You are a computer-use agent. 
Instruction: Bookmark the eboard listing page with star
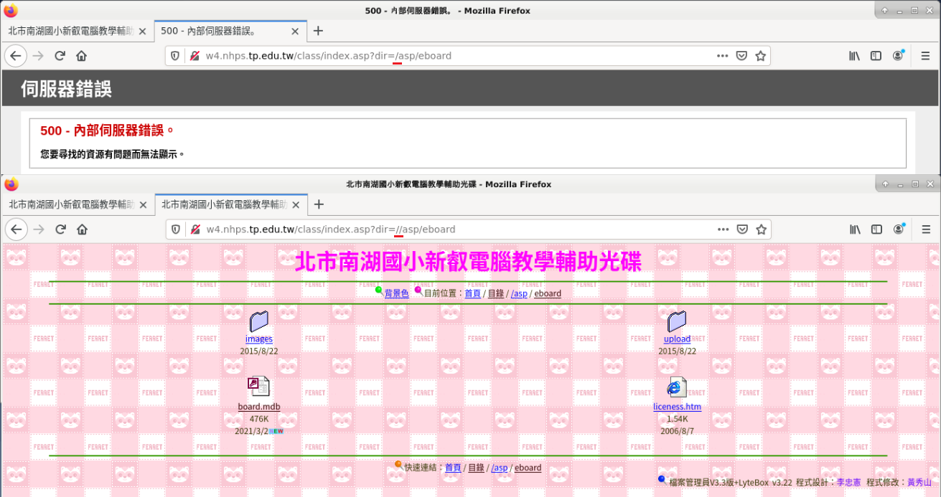[x=761, y=229]
